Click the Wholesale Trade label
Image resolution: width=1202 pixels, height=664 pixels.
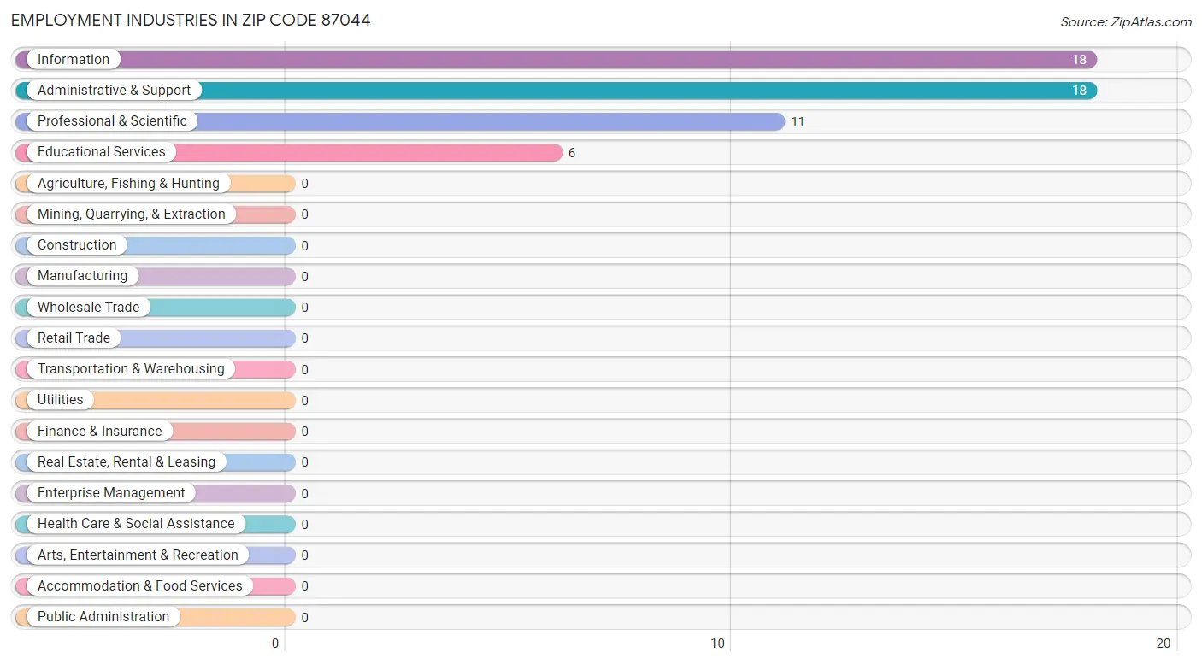pos(88,308)
